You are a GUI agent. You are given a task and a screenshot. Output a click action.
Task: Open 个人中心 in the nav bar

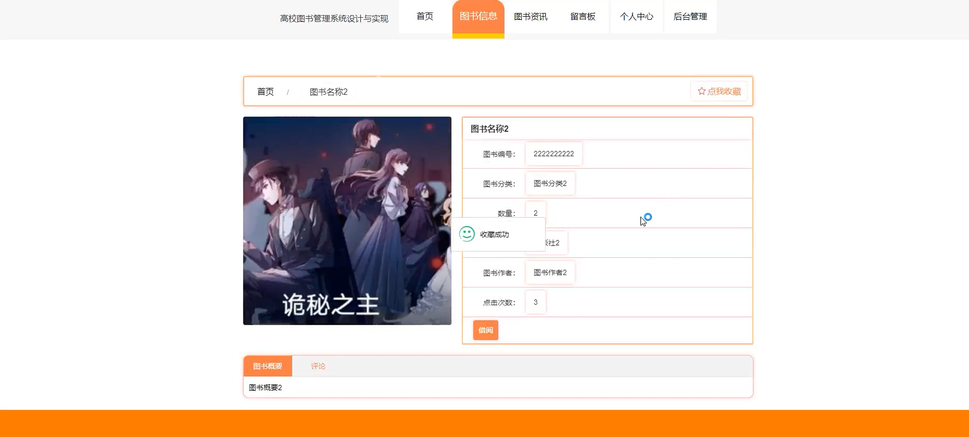637,17
